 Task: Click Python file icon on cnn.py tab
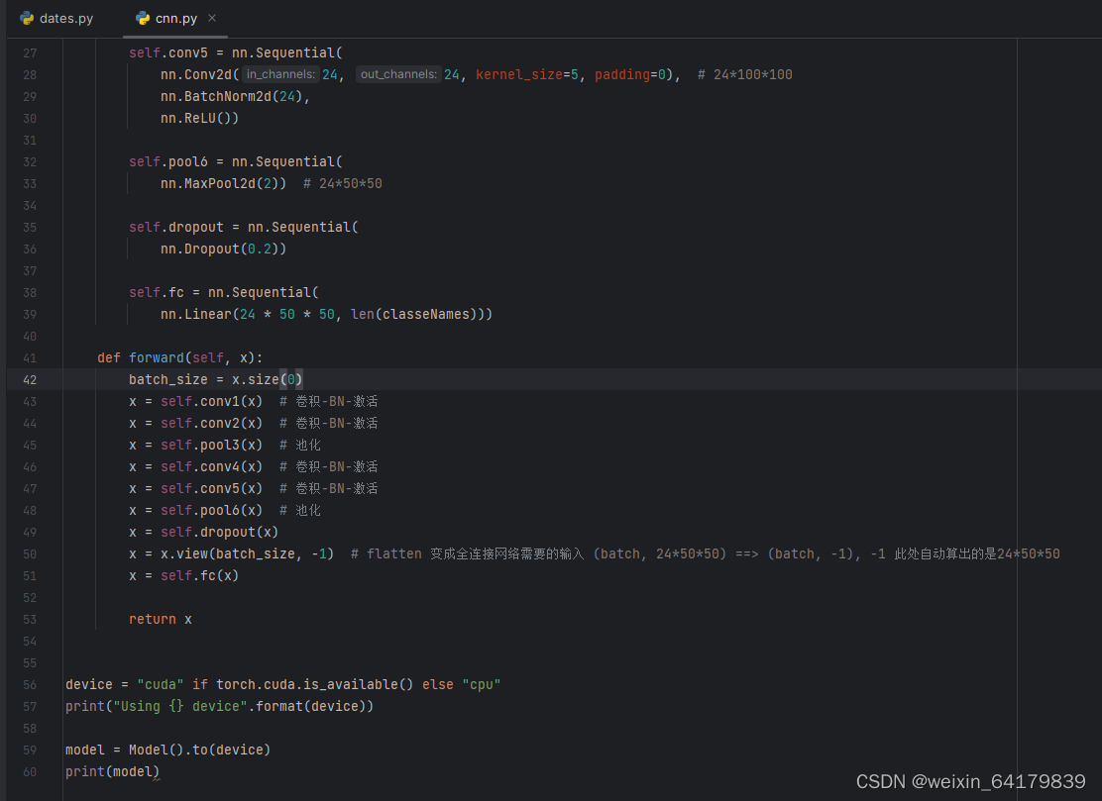pos(143,18)
